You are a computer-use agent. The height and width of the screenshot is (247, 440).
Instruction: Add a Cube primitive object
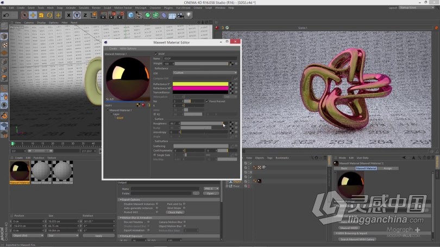pyautogui.click(x=131, y=15)
